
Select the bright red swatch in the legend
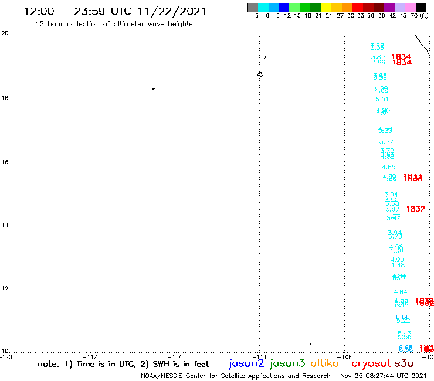coord(357,7)
